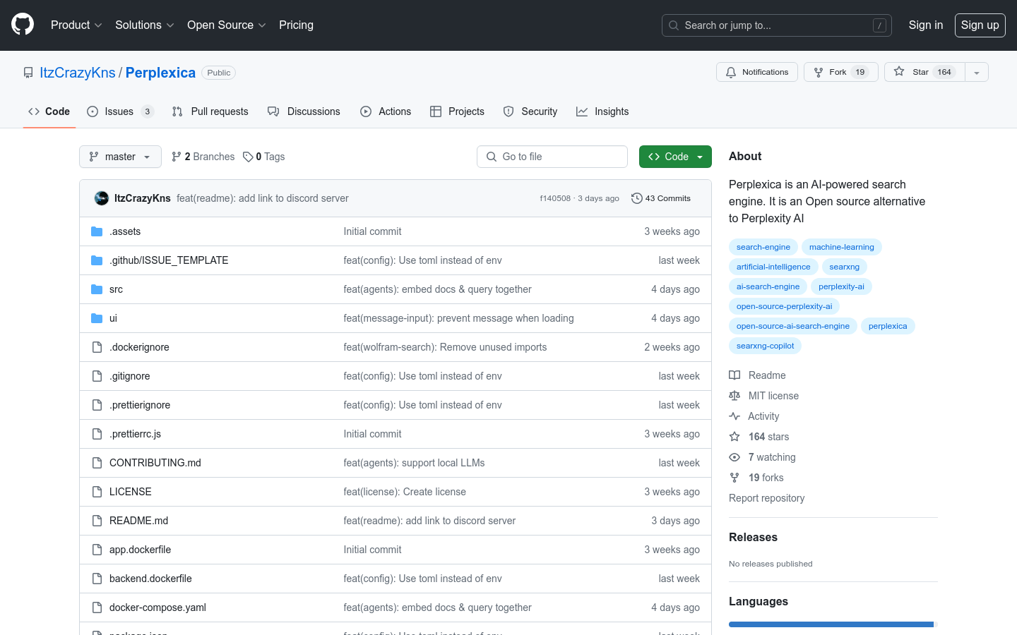
Task: Click the branch icon beside 2 Branches
Action: point(177,157)
